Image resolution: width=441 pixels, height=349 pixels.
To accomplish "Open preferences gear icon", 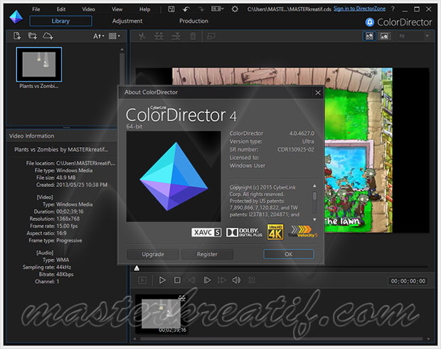I will [235, 9].
